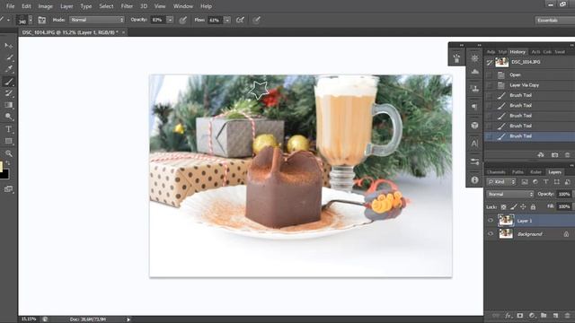Hide the Background layer eye icon
575x323 pixels.
(x=491, y=233)
